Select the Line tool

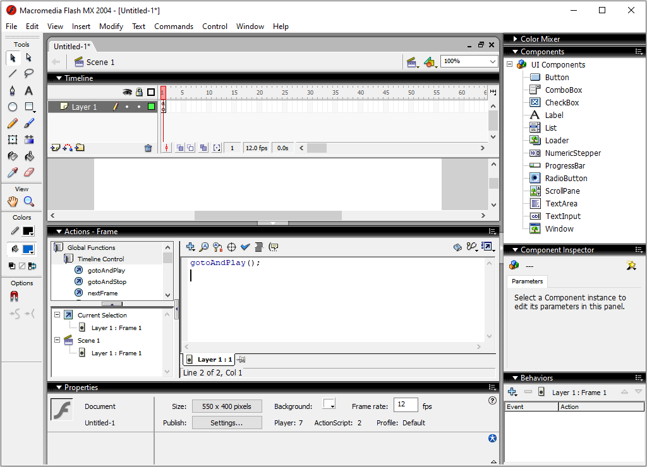13,74
